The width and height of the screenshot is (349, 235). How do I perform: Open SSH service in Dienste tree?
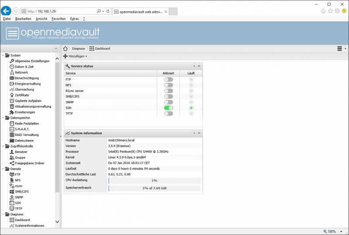tap(15, 203)
